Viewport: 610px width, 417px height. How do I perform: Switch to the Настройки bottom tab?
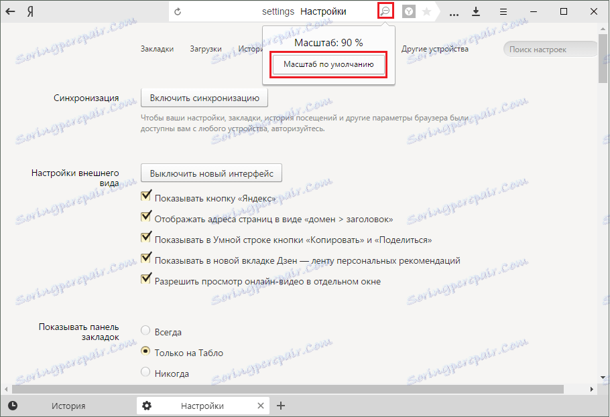[x=202, y=406]
